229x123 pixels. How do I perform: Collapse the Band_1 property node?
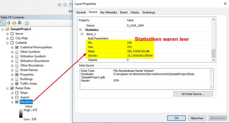[x=82, y=34]
